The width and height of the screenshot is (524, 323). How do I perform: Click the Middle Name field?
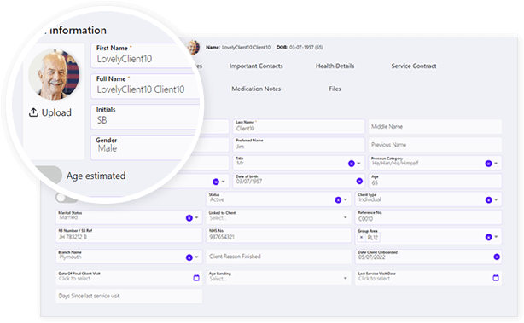coord(434,126)
